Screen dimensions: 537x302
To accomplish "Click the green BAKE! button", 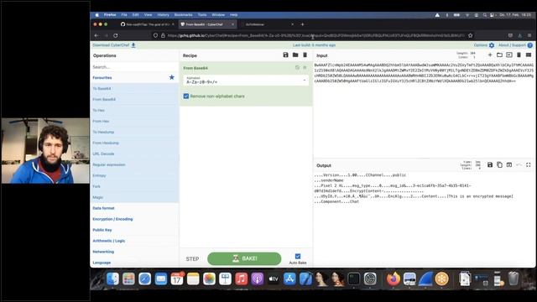I will [244, 258].
